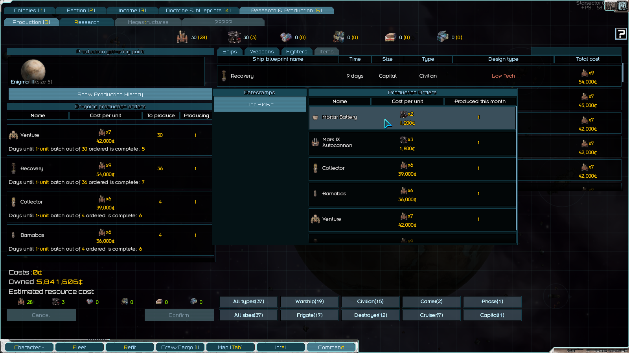Filter blueprints by Frigate(17) size
This screenshot has height=353, width=629.
pos(309,315)
